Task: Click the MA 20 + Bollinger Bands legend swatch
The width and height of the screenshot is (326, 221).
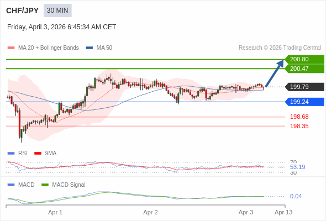Action: (x=11, y=48)
